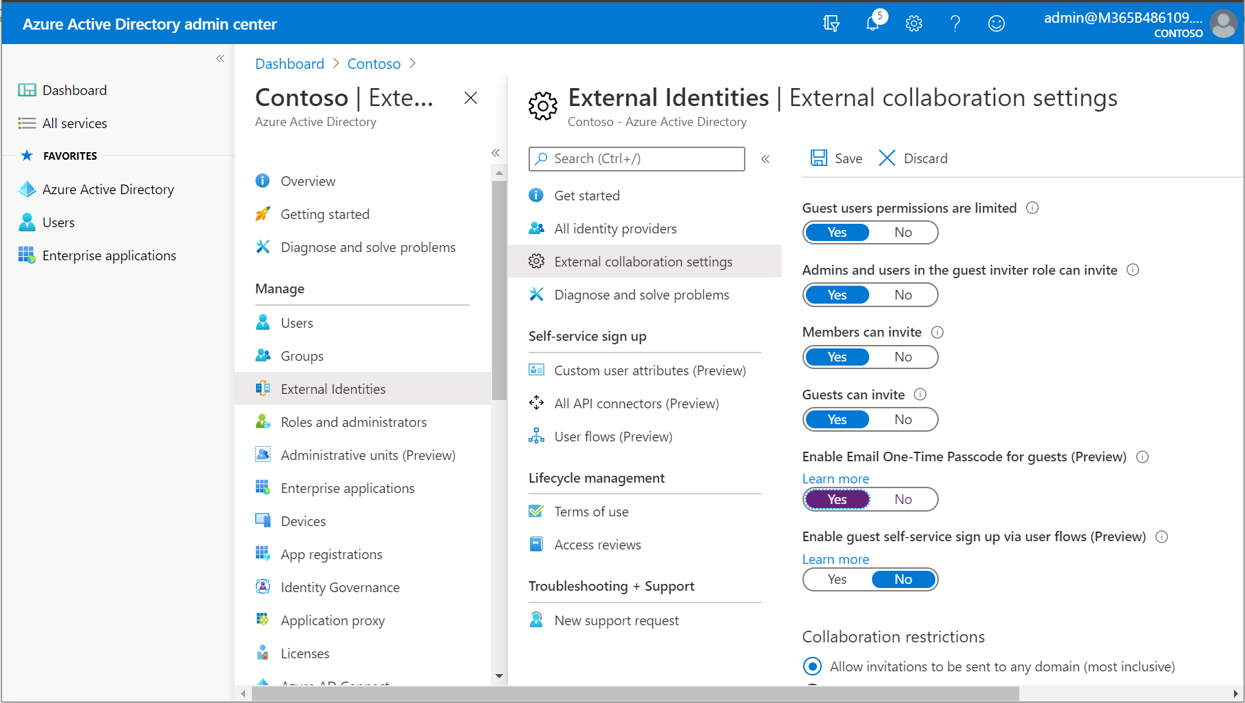Image resolution: width=1245 pixels, height=703 pixels.
Task: Show info tooltip for Members can invite
Action: point(937,333)
